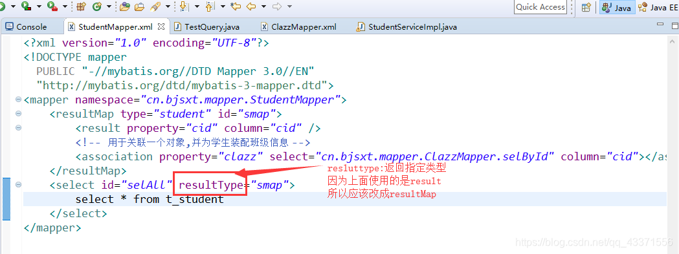This screenshot has height=254, width=679.
Task: Switch to the TestQuery.java tab
Action: (x=207, y=27)
